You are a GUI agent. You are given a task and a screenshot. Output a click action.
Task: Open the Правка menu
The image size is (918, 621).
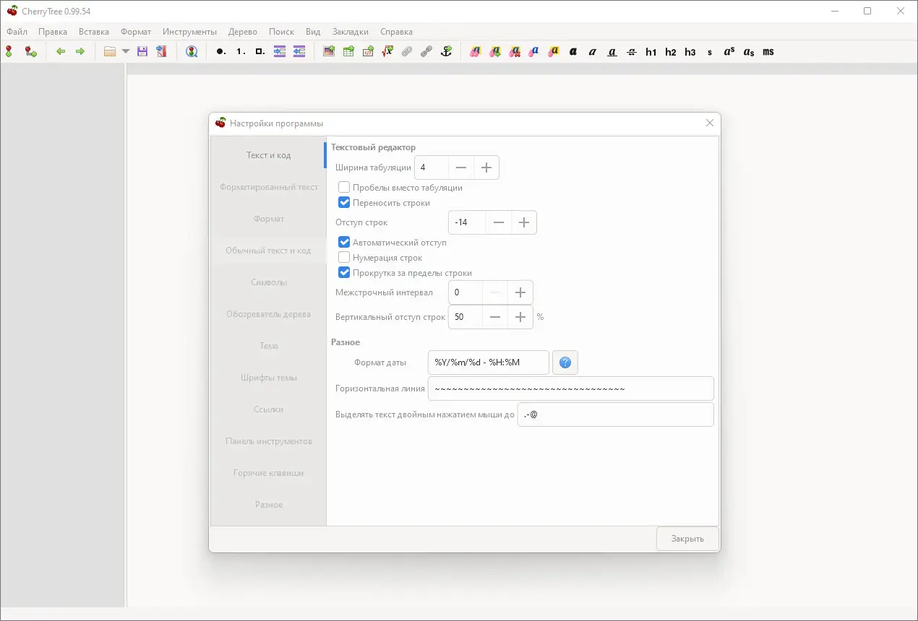point(53,32)
